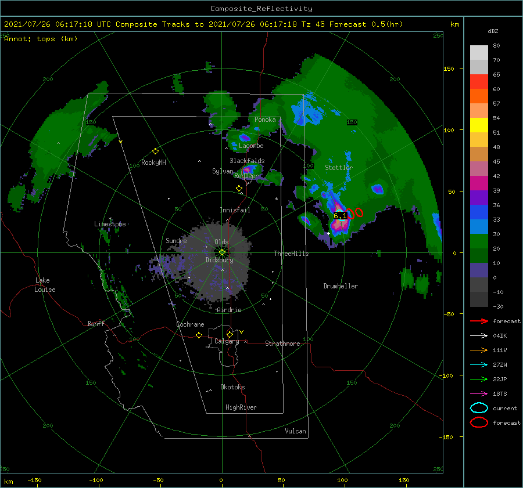Click the Limestone label
The height and width of the screenshot is (488, 523).
(110, 224)
